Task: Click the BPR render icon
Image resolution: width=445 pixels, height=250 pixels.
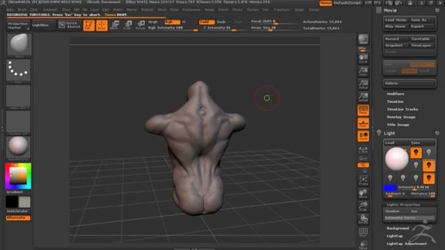Action: (363, 40)
